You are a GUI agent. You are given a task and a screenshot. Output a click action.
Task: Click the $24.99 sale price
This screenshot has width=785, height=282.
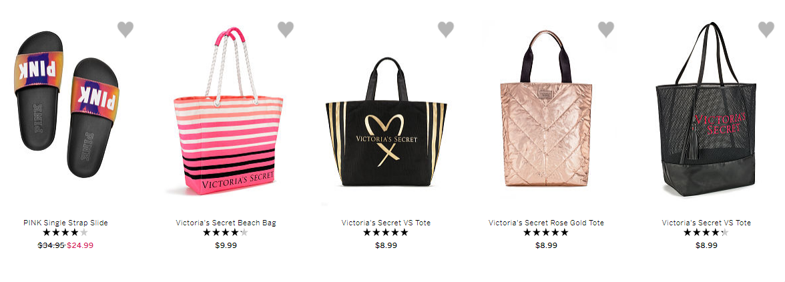point(80,245)
